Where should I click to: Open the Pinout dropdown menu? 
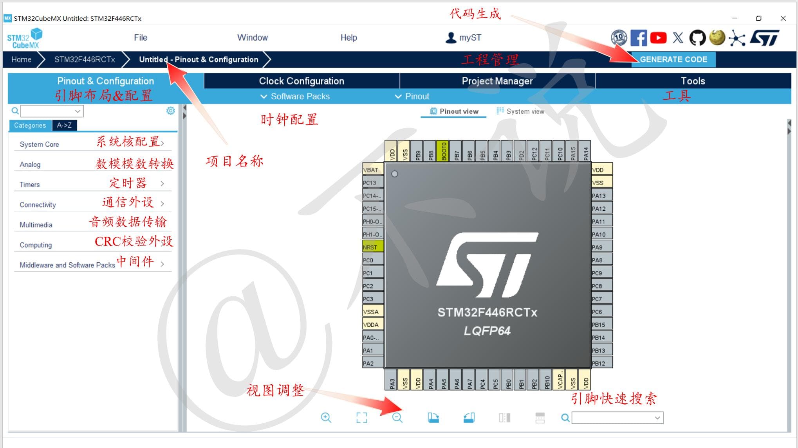(x=412, y=97)
